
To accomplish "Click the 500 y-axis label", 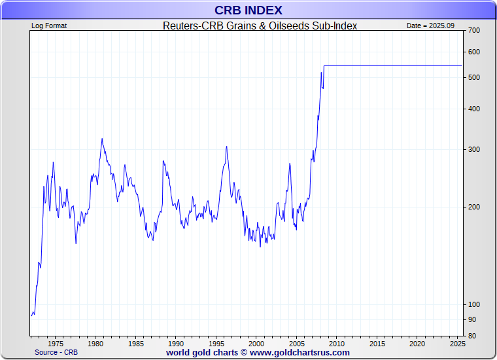I will coord(474,77).
